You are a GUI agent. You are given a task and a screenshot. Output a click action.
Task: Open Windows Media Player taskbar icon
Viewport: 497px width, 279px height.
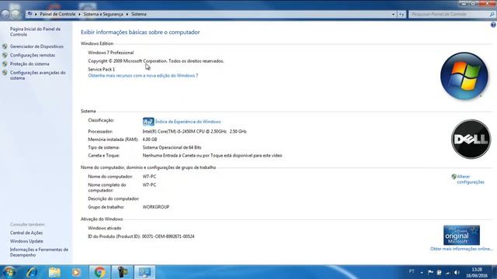tap(76, 272)
